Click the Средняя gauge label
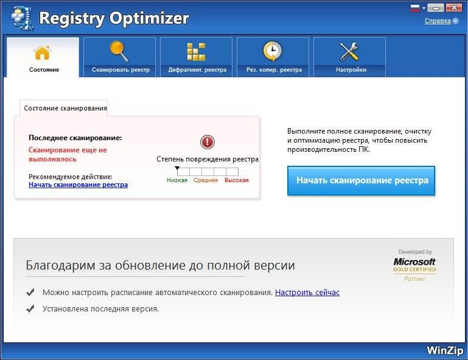The image size is (468, 360). point(206,180)
